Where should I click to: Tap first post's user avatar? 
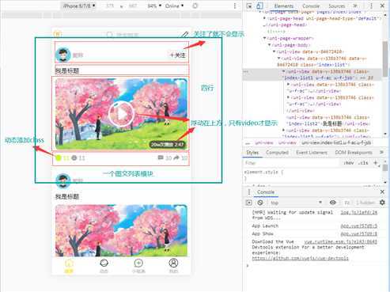63,55
